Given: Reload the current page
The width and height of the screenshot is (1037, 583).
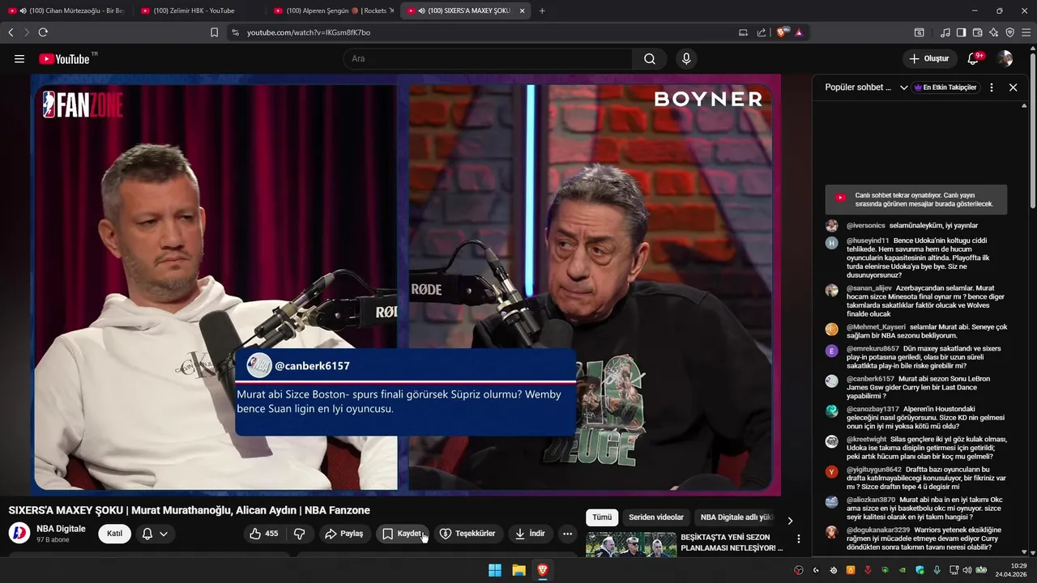Looking at the screenshot, I should [43, 32].
